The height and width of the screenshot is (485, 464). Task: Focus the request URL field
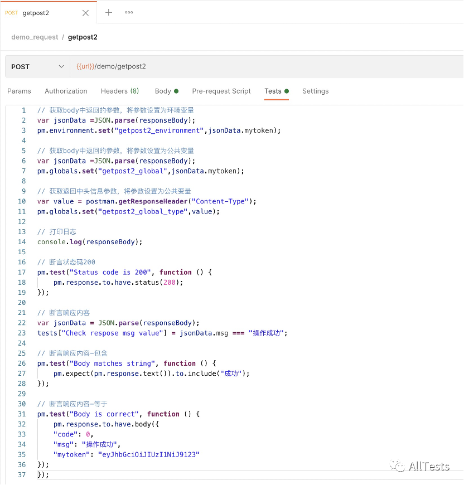coord(267,66)
